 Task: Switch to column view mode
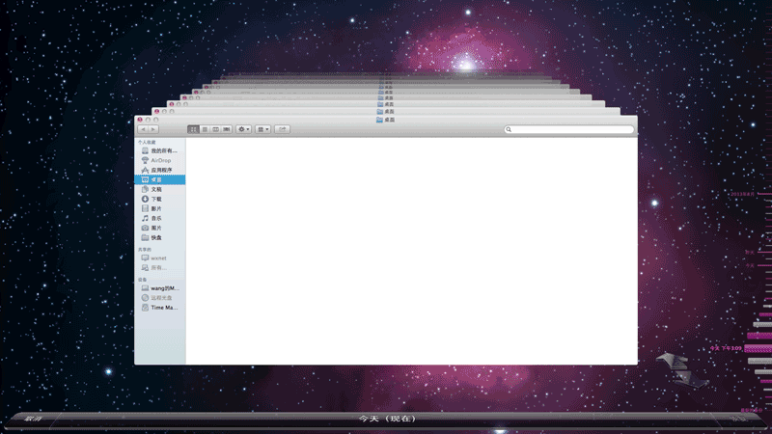[x=215, y=129]
